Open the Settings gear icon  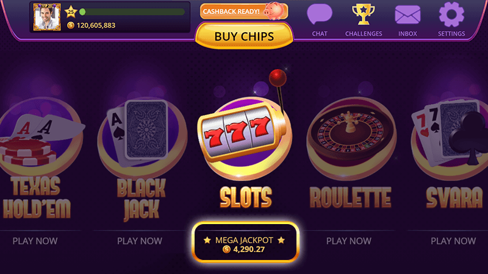click(451, 14)
